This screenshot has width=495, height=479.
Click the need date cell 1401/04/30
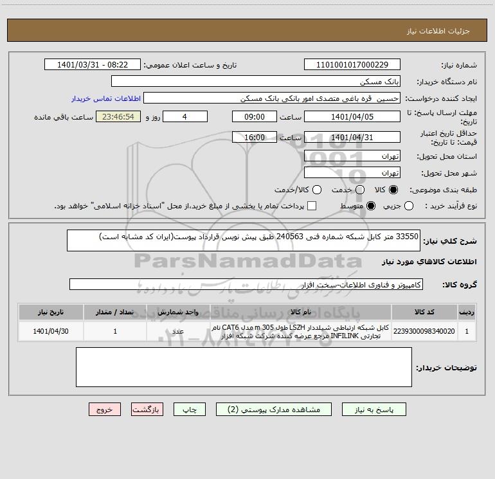click(x=51, y=331)
